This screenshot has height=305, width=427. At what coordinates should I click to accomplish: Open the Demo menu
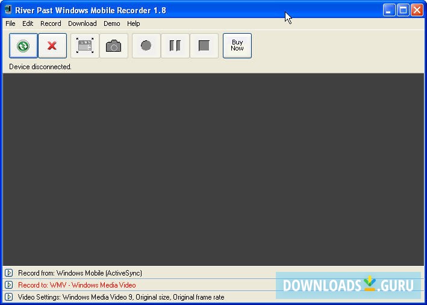(111, 23)
